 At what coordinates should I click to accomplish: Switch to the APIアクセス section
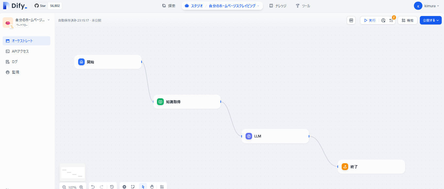pos(20,51)
